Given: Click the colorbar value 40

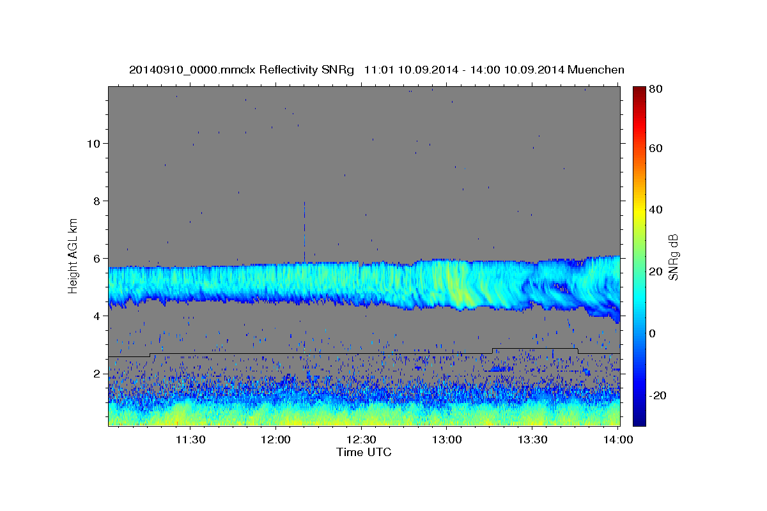Looking at the screenshot, I should click(x=655, y=210).
